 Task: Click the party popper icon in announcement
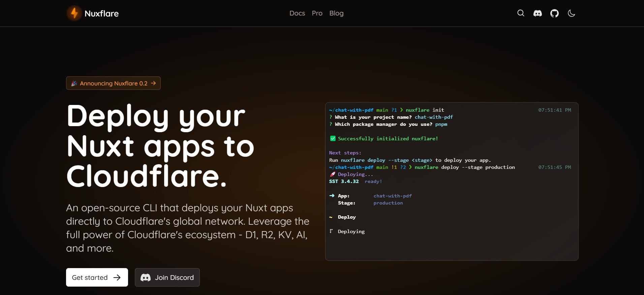click(74, 83)
